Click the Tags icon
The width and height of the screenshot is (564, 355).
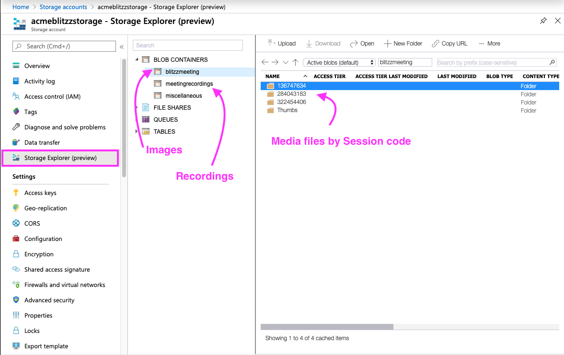point(16,112)
